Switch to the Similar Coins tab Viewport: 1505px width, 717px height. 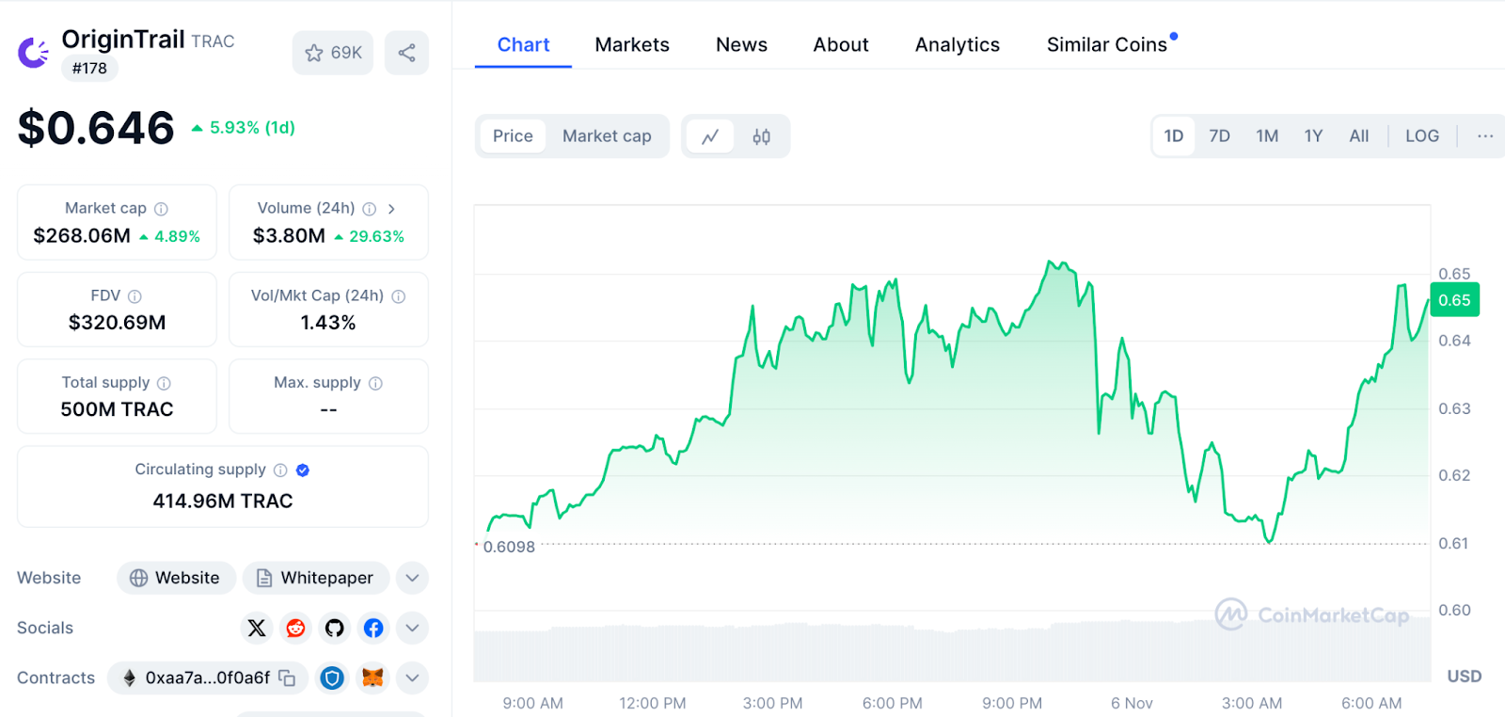point(1107,45)
